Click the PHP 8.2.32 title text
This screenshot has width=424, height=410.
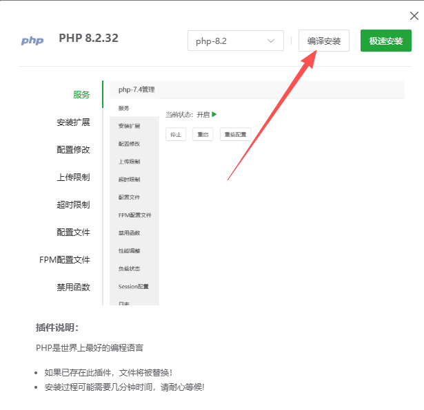click(88, 38)
